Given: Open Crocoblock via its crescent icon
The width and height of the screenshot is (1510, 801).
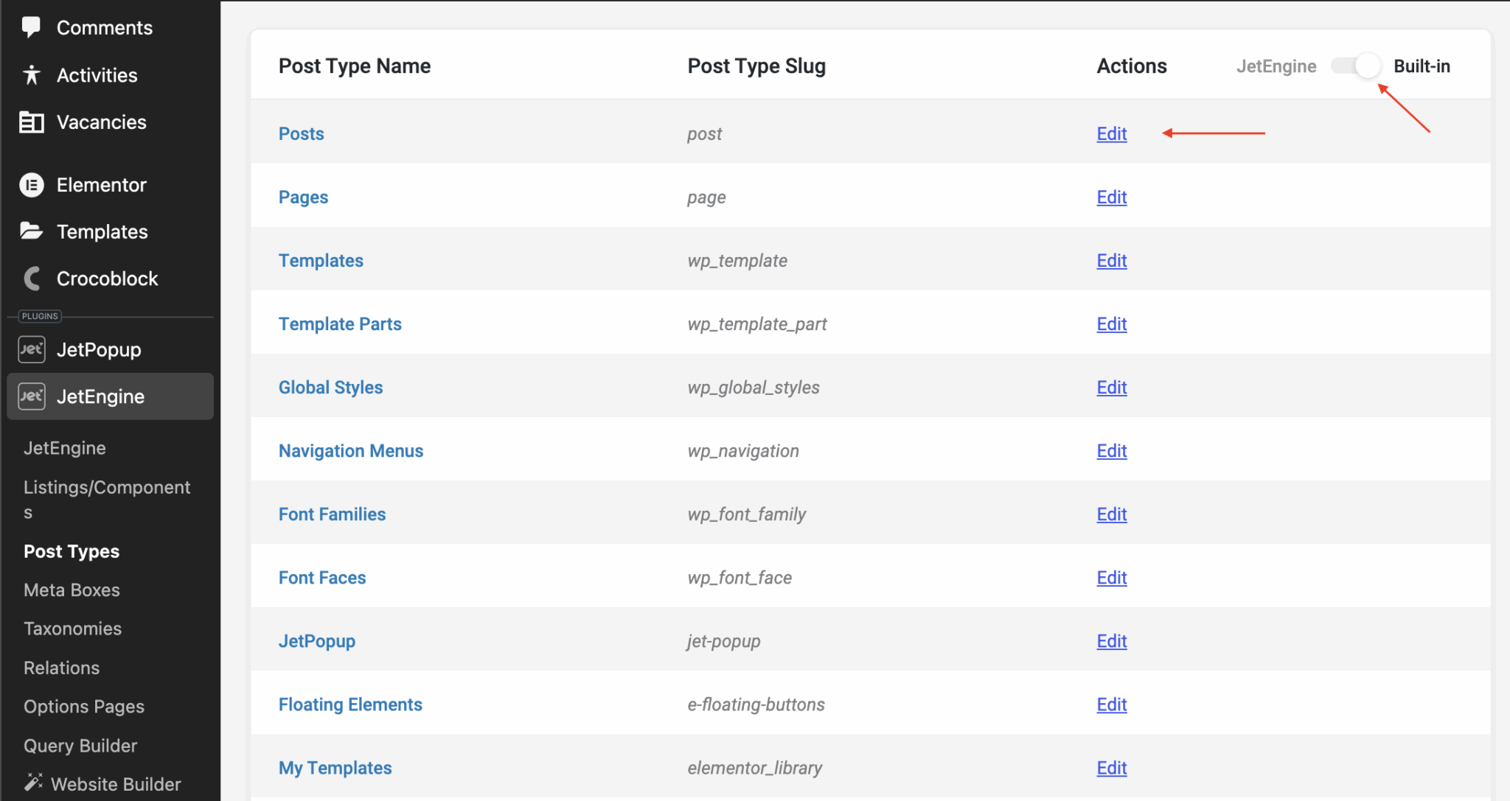Looking at the screenshot, I should (x=31, y=278).
